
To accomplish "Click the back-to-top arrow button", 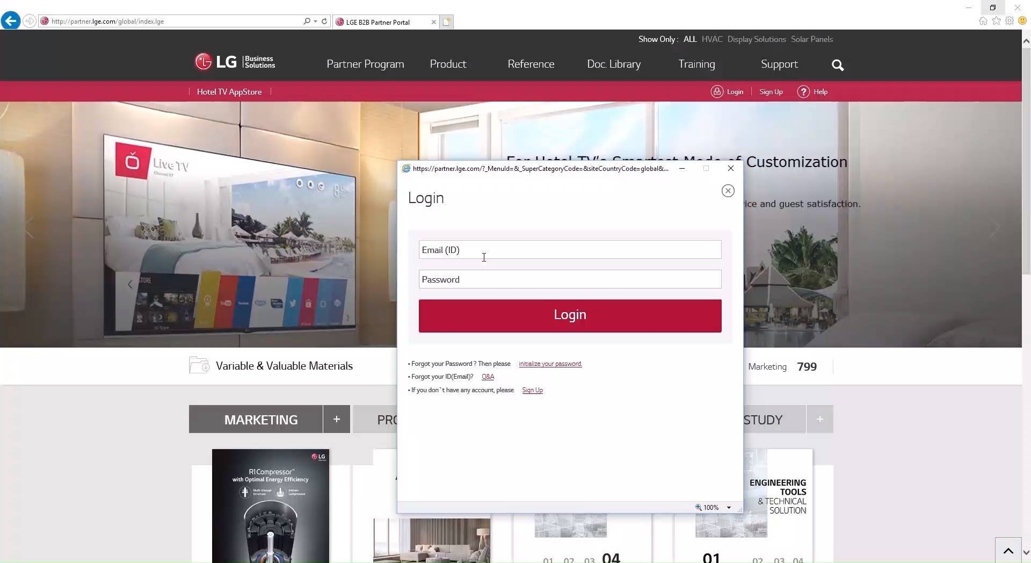I will (x=1008, y=550).
